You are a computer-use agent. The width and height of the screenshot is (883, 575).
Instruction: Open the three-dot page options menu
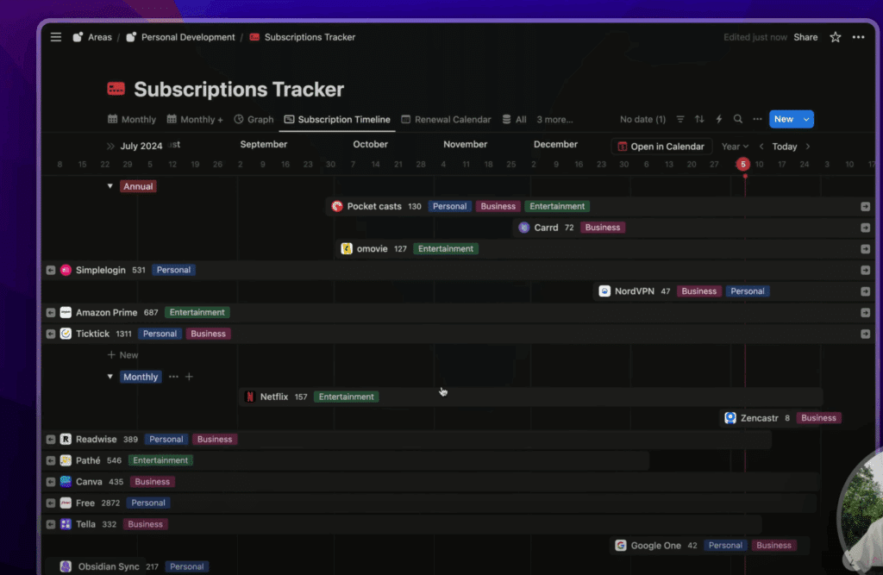pyautogui.click(x=858, y=37)
